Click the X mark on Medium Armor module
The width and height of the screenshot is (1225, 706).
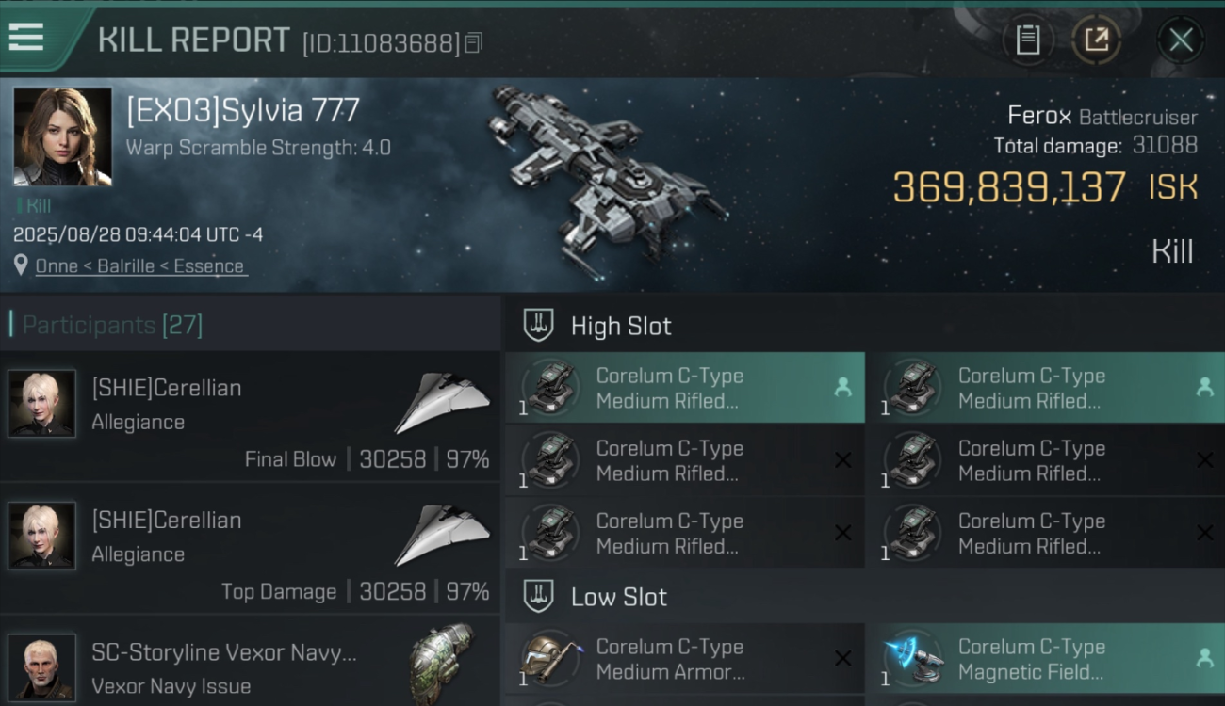pyautogui.click(x=842, y=658)
